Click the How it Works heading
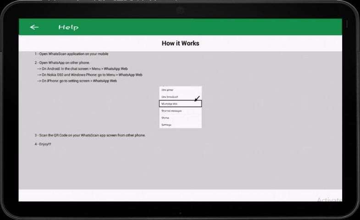This screenshot has width=360, height=220. tap(180, 44)
